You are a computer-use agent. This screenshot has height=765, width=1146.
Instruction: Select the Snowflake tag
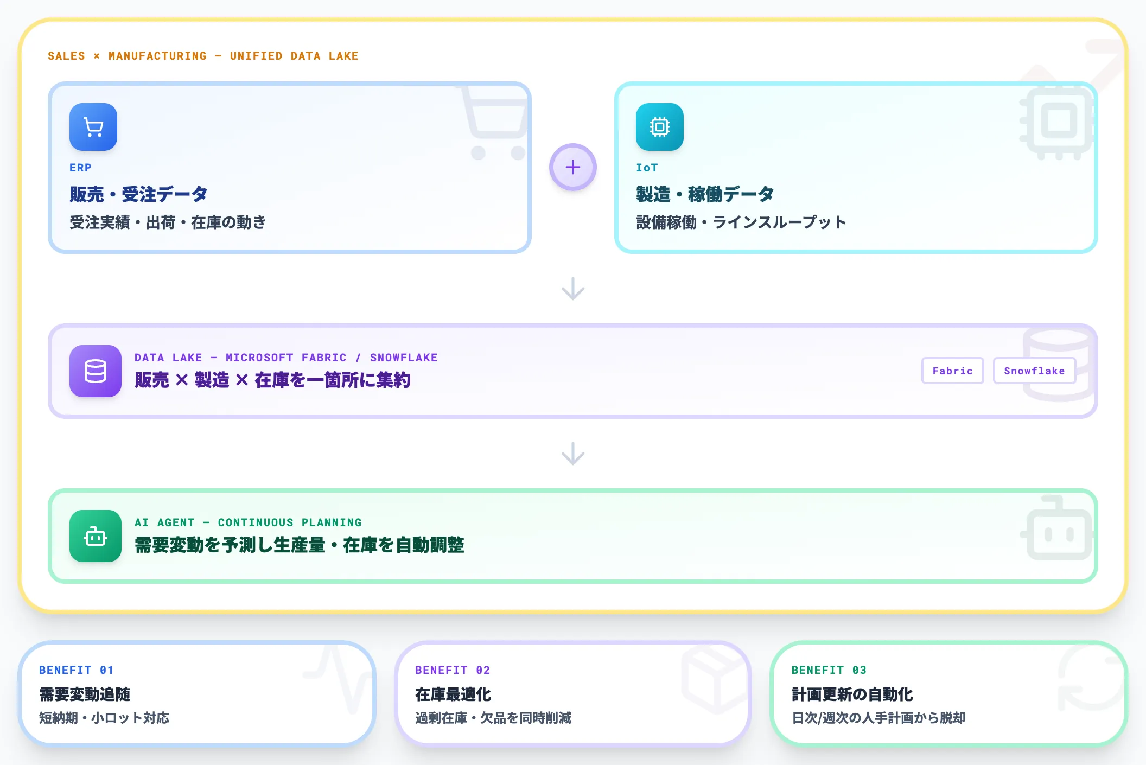1034,371
